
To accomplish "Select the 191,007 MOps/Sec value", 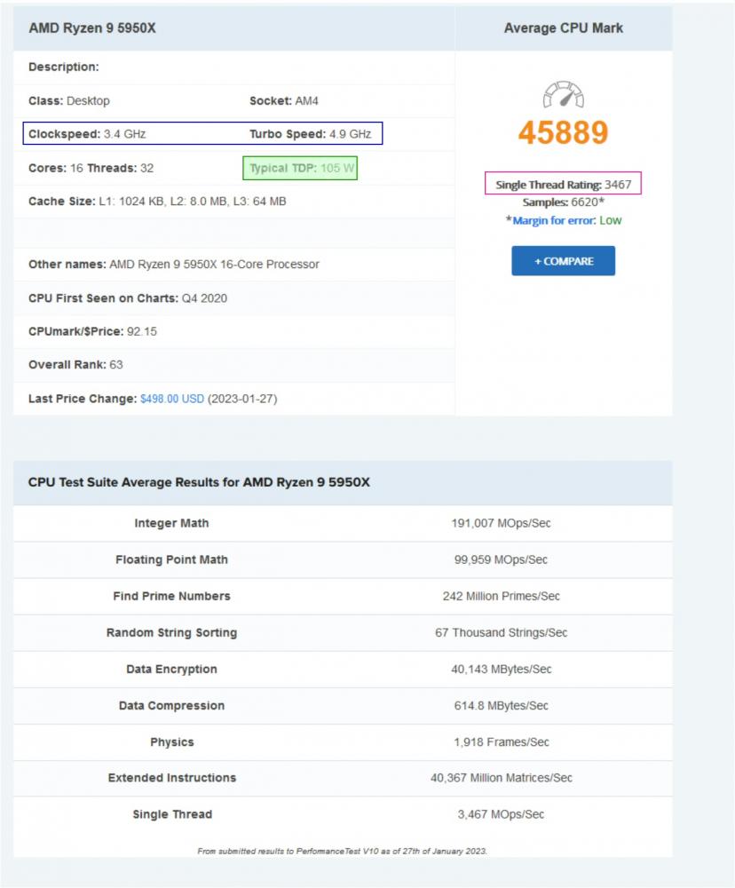I will 502,523.
